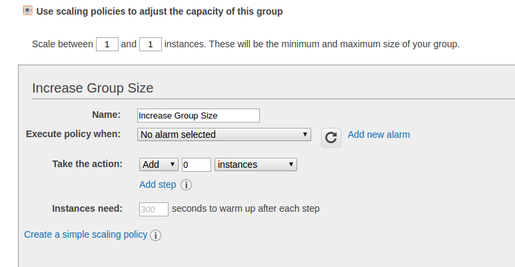
Task: Open the Execute policy when alarm dropdown
Action: coord(225,134)
